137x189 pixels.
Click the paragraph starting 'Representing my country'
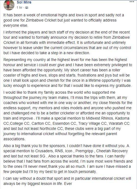[x=68, y=73]
